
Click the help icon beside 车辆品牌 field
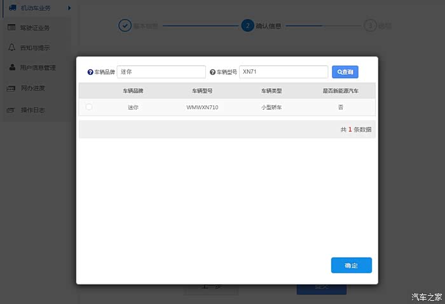(90, 72)
